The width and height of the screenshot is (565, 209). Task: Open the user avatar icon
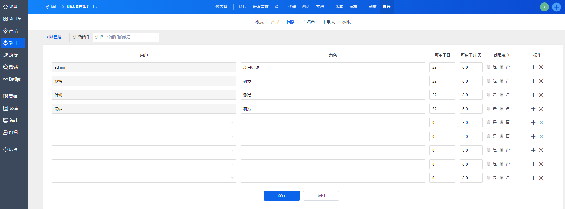544,7
